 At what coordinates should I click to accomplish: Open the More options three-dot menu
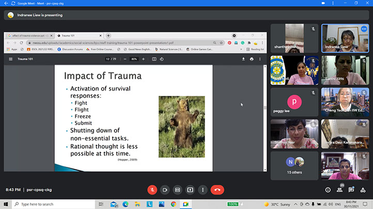click(x=202, y=189)
